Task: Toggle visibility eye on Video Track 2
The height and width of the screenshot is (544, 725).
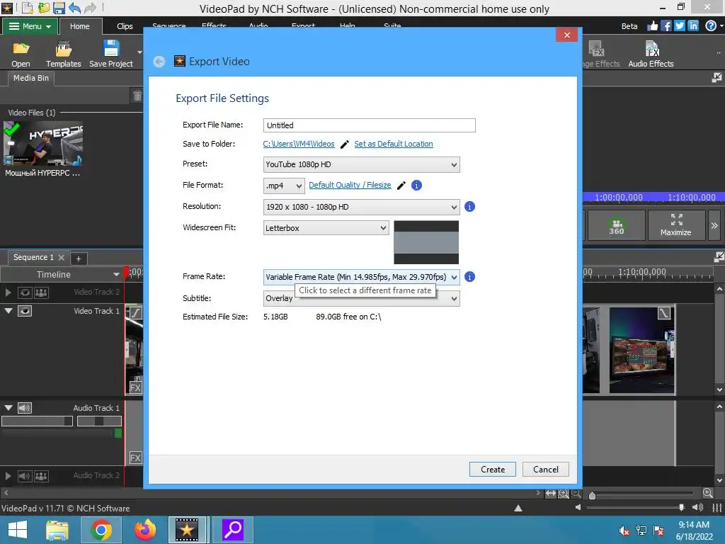Action: coord(25,293)
